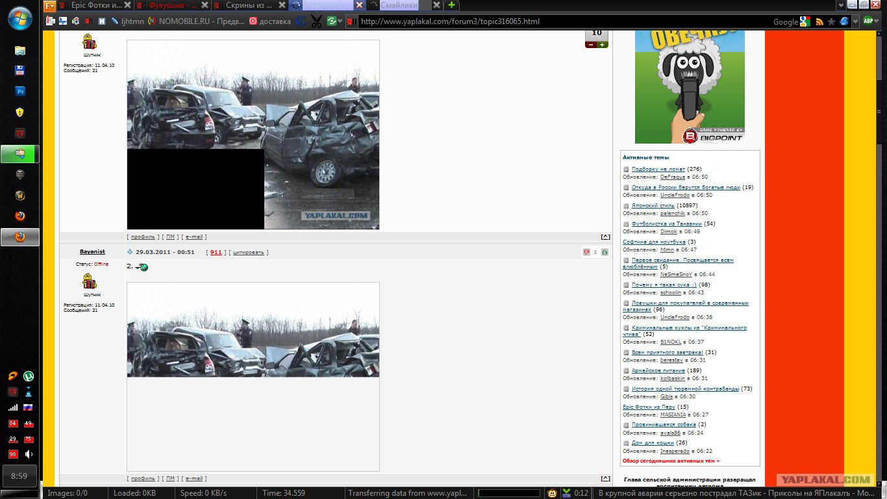Viewport: 887px width, 499px height.
Task: Close the 'Фукусима' tab
Action: (204, 5)
